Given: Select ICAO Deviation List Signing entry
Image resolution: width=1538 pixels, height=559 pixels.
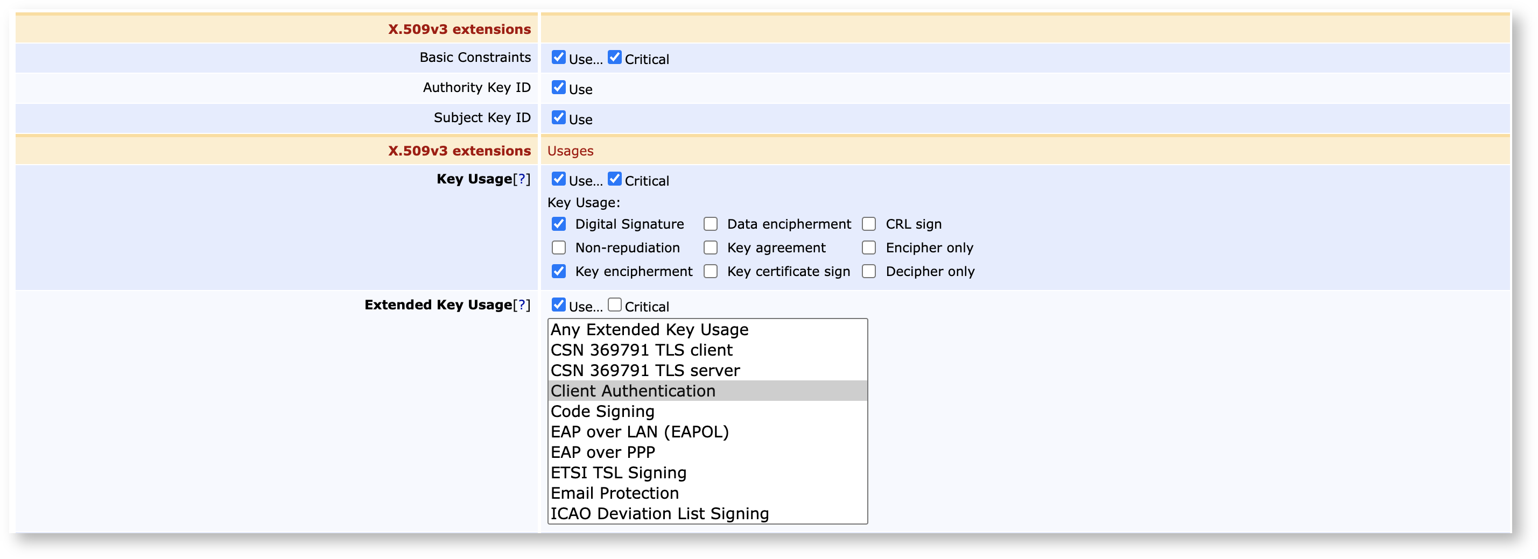Looking at the screenshot, I should (x=659, y=514).
